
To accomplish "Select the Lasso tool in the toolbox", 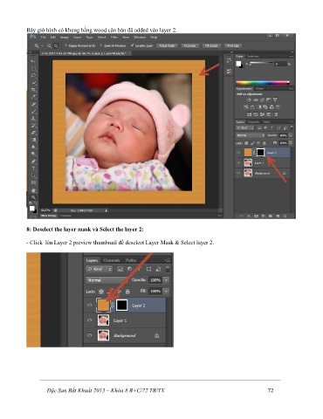I will point(33,75).
